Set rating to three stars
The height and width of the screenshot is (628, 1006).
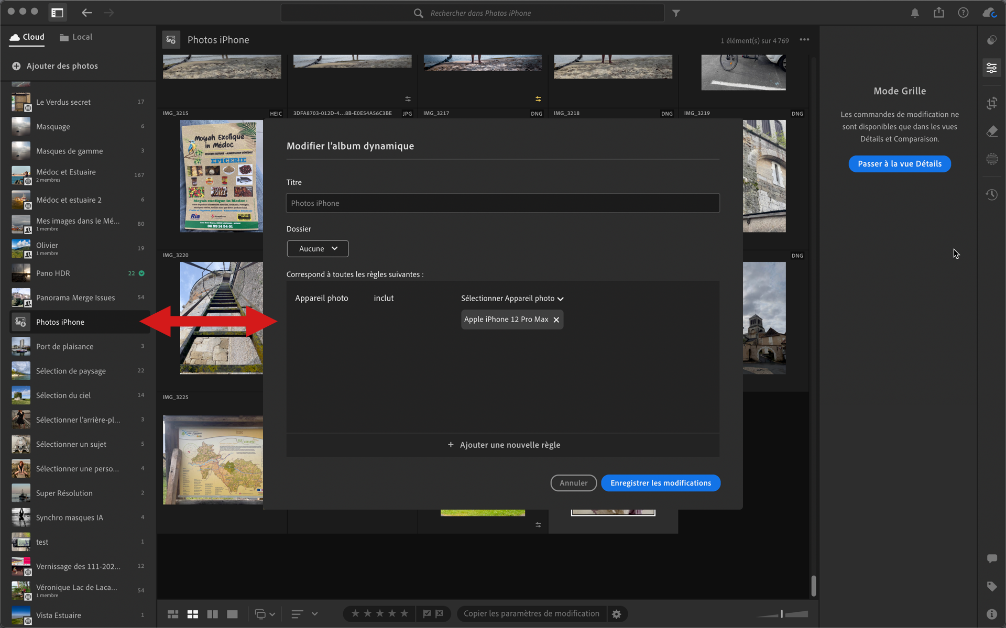click(x=380, y=613)
